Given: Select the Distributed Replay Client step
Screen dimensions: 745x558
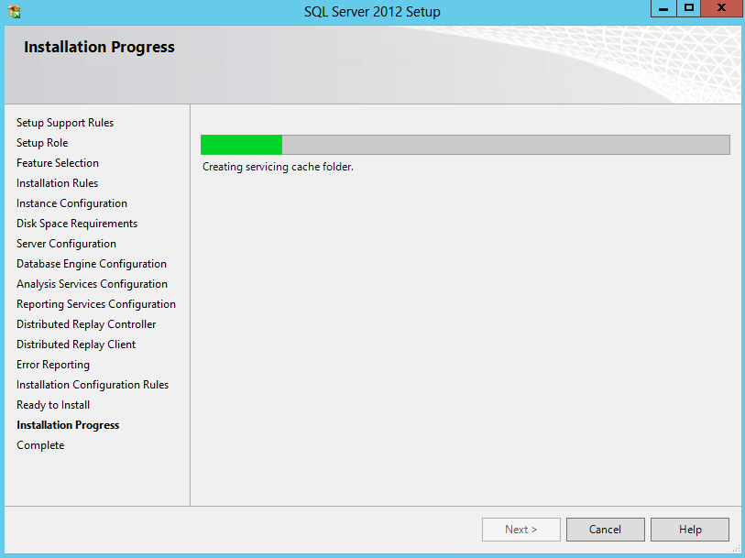Looking at the screenshot, I should pyautogui.click(x=76, y=345).
